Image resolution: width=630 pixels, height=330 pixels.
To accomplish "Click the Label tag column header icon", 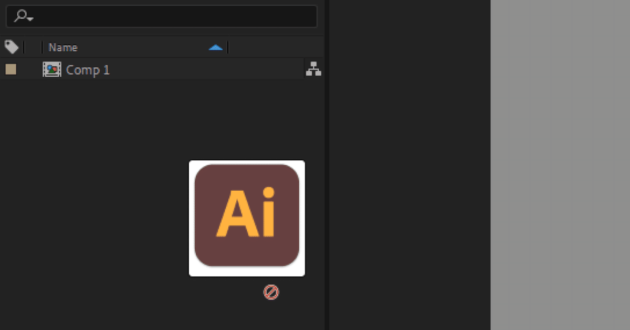I will tap(12, 47).
